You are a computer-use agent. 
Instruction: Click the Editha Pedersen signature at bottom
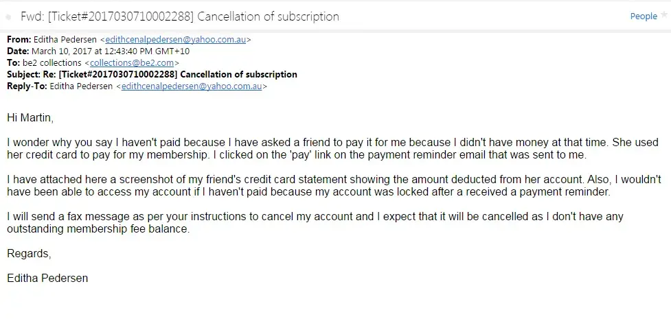pos(47,278)
